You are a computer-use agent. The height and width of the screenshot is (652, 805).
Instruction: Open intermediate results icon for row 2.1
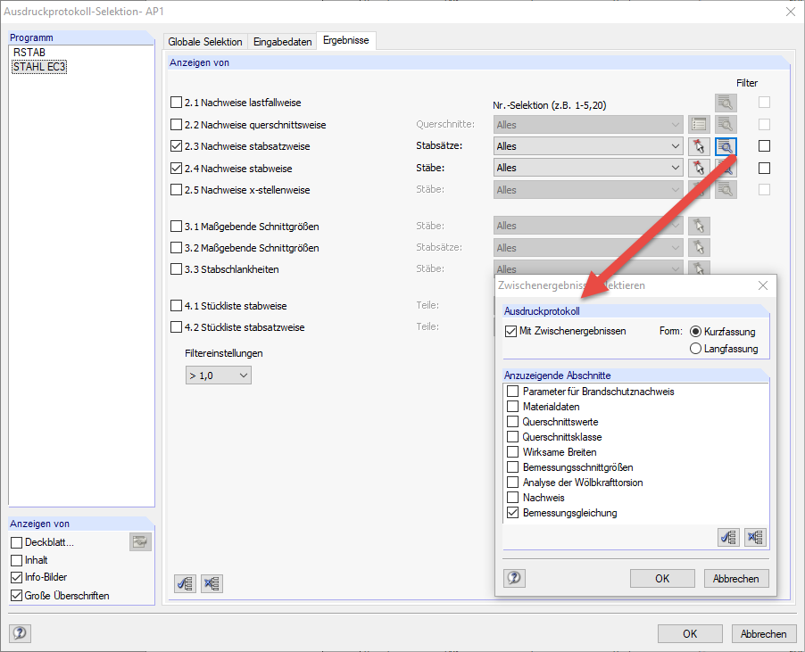point(726,103)
